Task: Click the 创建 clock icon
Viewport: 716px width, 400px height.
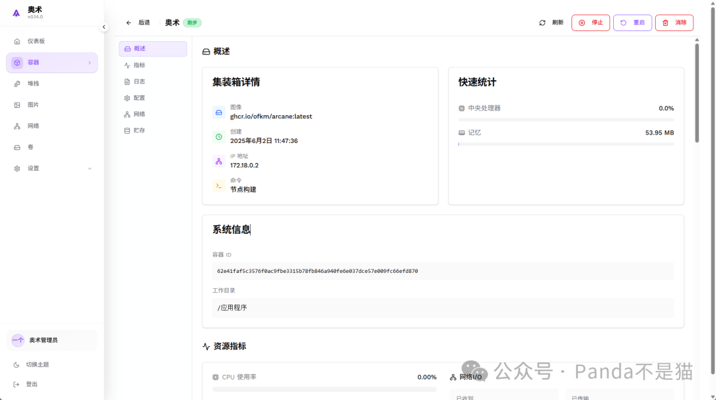Action: coord(219,137)
